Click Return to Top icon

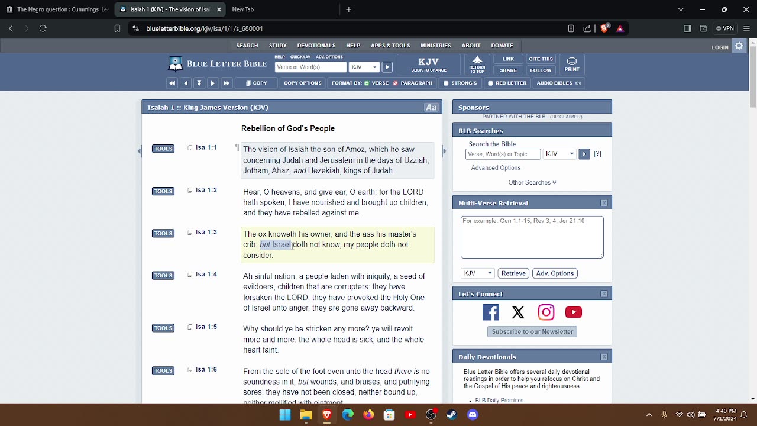point(477,64)
